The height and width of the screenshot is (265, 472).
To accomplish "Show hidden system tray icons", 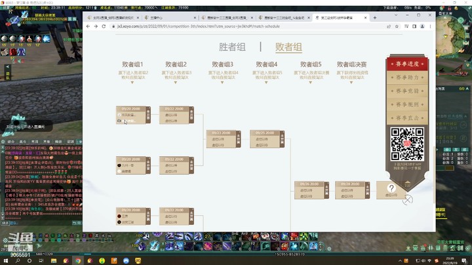I will pos(400,261).
